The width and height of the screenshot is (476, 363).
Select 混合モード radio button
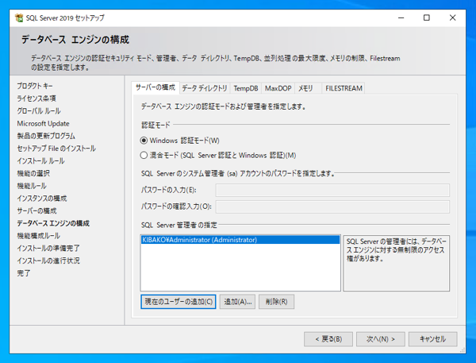144,156
